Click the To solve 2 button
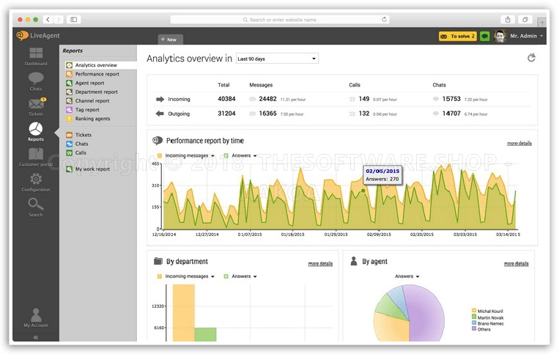 coord(457,36)
